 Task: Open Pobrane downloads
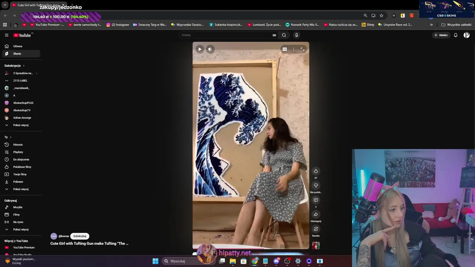[21, 182]
